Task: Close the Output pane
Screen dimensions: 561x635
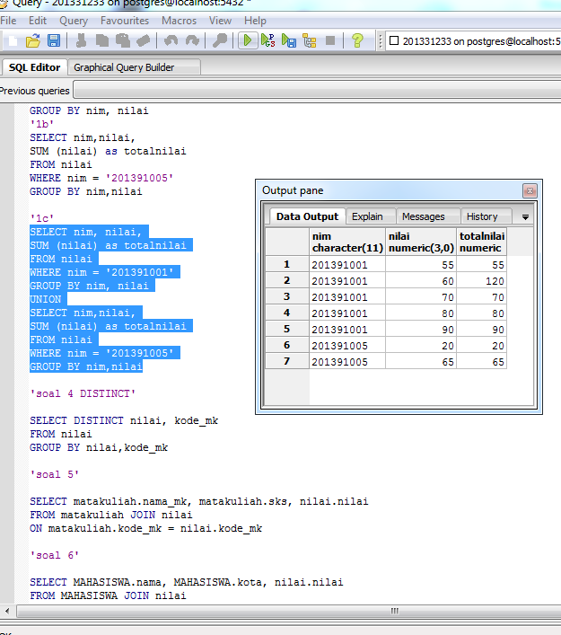Action: point(530,190)
